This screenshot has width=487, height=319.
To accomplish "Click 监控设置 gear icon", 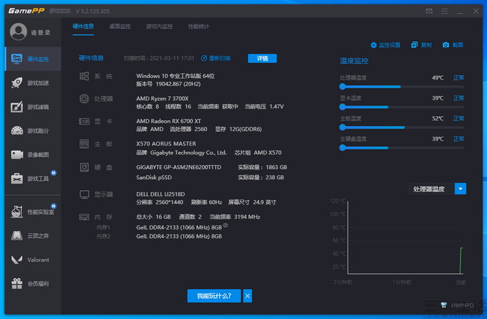I will [373, 45].
